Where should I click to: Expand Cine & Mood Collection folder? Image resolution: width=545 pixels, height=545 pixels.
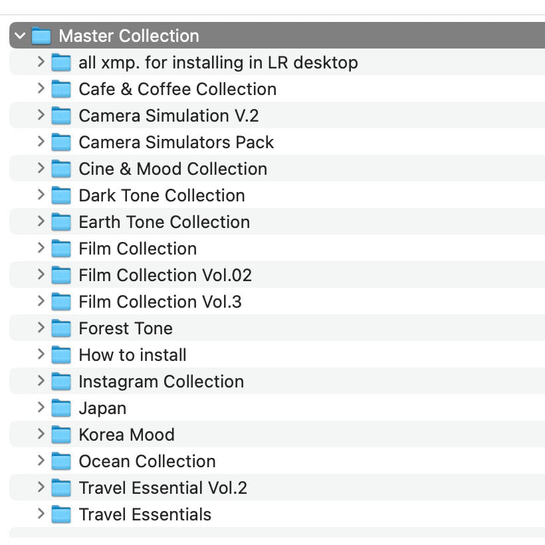(41, 168)
